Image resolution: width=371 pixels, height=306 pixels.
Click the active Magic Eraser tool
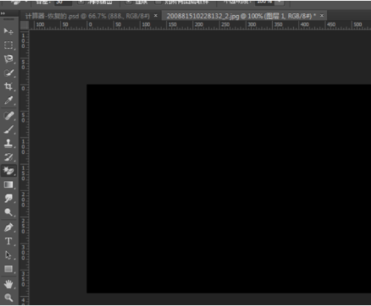click(9, 171)
